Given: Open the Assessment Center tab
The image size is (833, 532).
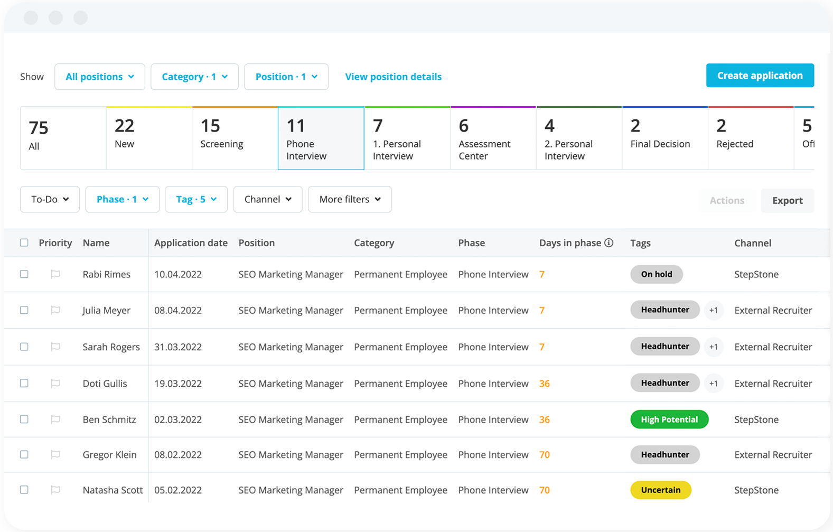Looking at the screenshot, I should (493, 138).
